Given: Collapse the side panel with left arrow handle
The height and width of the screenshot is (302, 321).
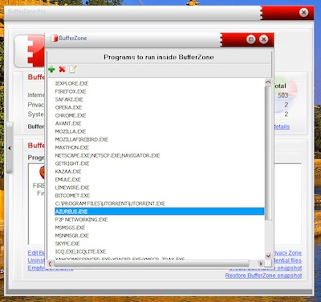Looking at the screenshot, I should click(x=10, y=148).
